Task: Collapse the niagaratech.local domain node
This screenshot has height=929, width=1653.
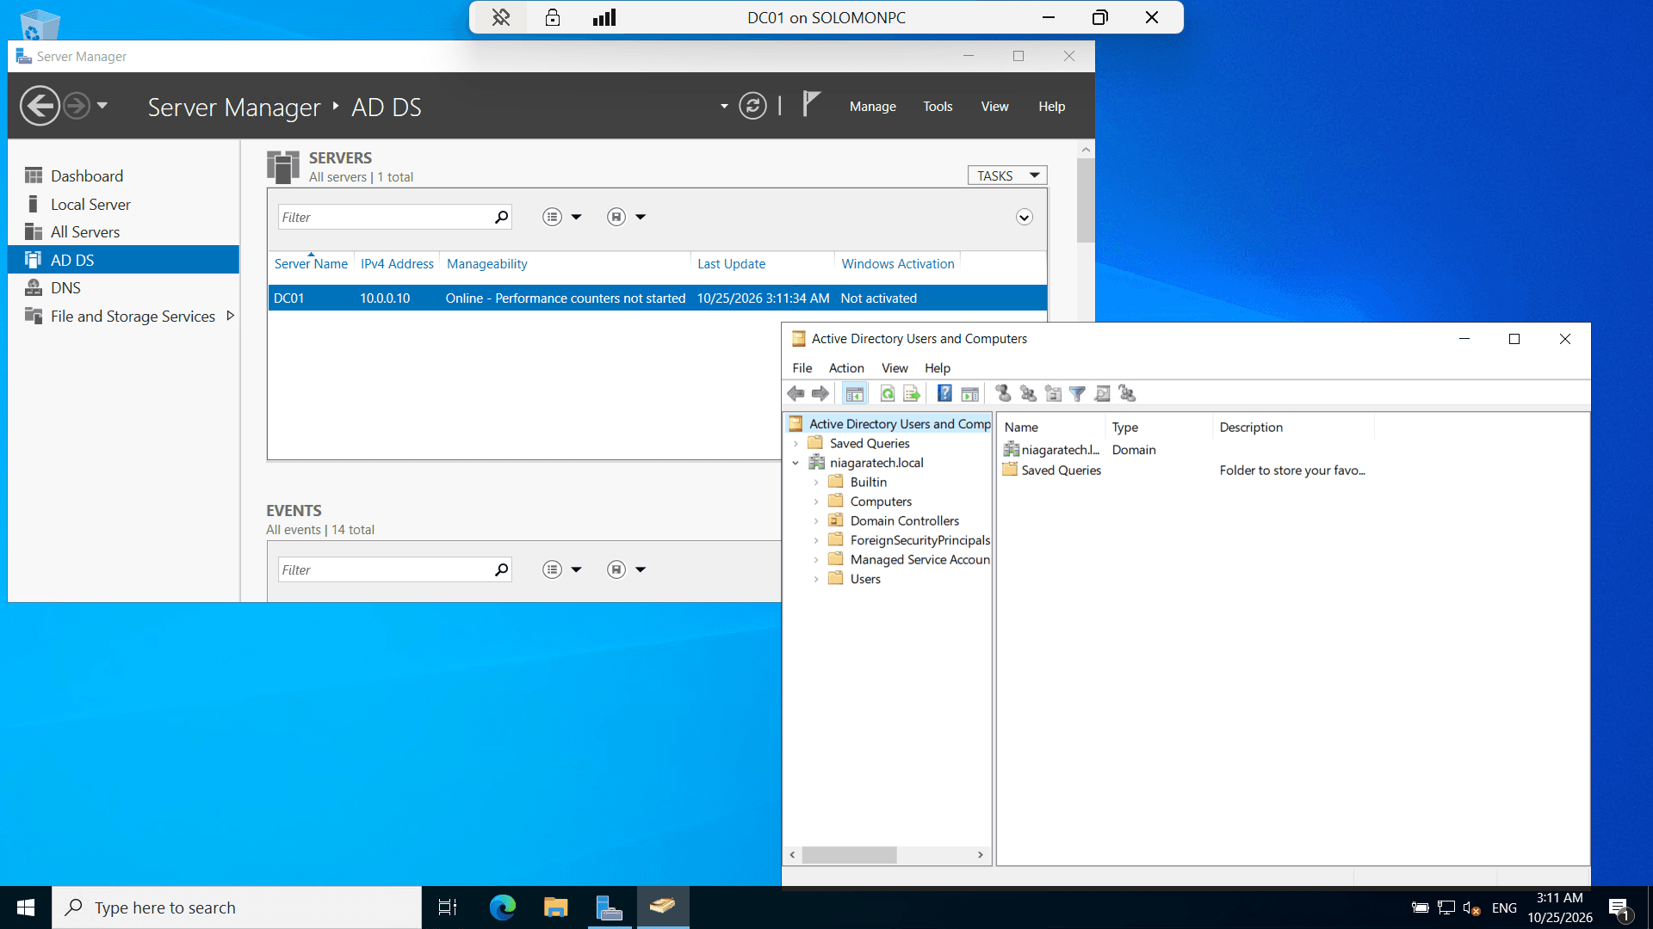Action: click(x=796, y=463)
